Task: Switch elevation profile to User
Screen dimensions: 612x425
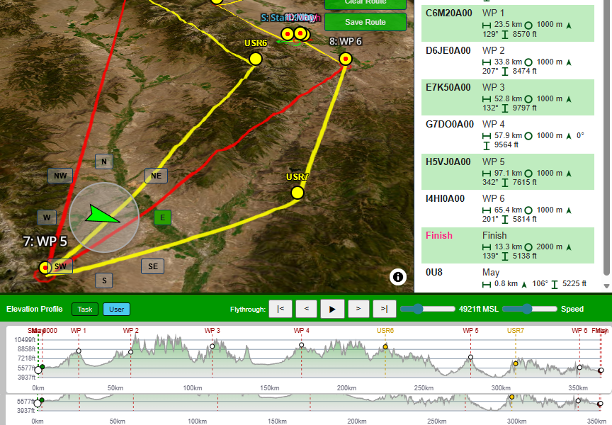Action: click(x=116, y=309)
